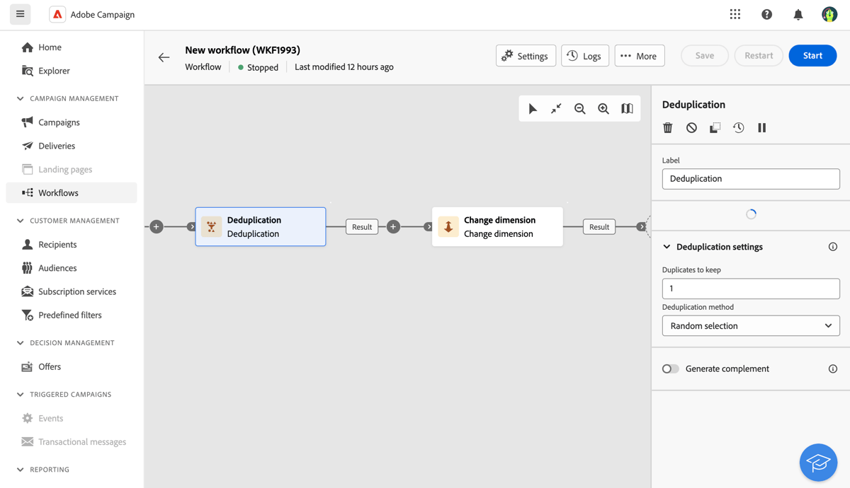Zoom in using the magnifier icon

coord(603,108)
